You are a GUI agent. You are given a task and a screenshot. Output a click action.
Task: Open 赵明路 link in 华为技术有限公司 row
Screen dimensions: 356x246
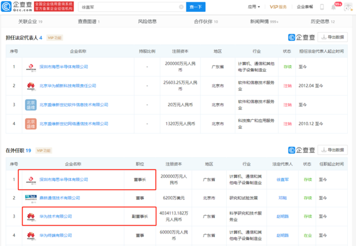click(282, 216)
